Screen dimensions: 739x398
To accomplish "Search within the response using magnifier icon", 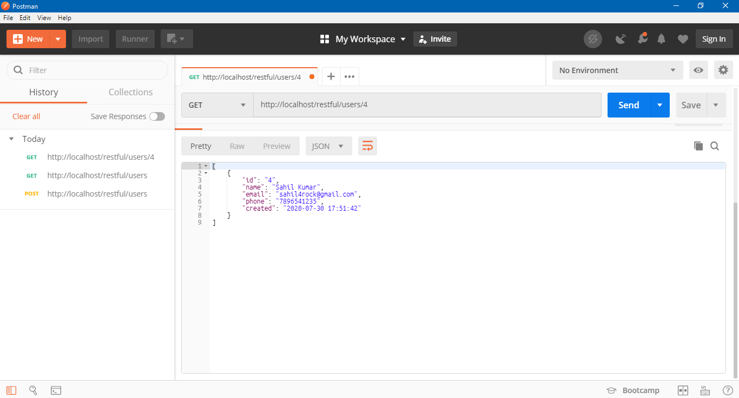I will point(715,146).
